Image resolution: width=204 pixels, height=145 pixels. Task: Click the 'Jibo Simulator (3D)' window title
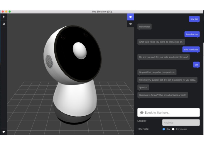pyautogui.click(x=102, y=11)
